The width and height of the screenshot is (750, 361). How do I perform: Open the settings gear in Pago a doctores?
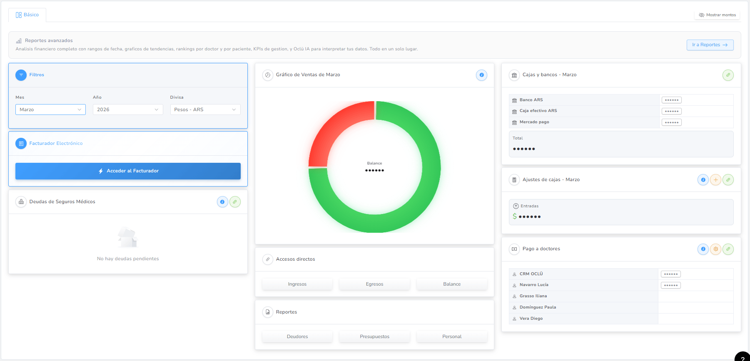(x=715, y=249)
